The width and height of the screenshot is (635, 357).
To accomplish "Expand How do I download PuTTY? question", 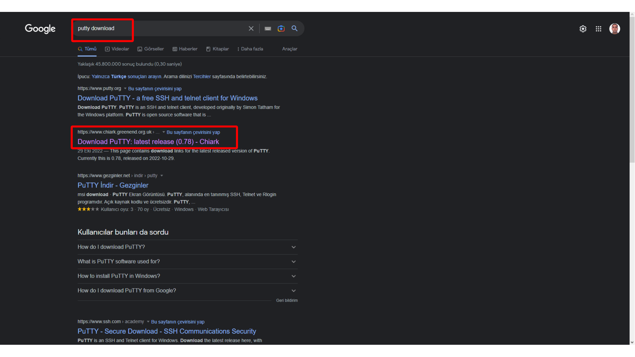I will tap(187, 247).
